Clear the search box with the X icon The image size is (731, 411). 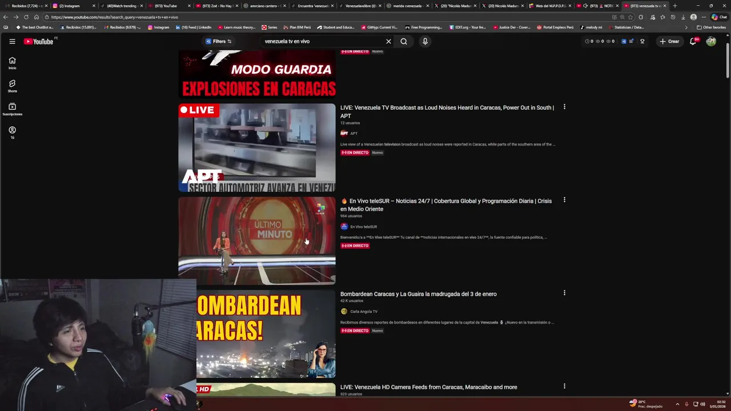click(x=388, y=41)
